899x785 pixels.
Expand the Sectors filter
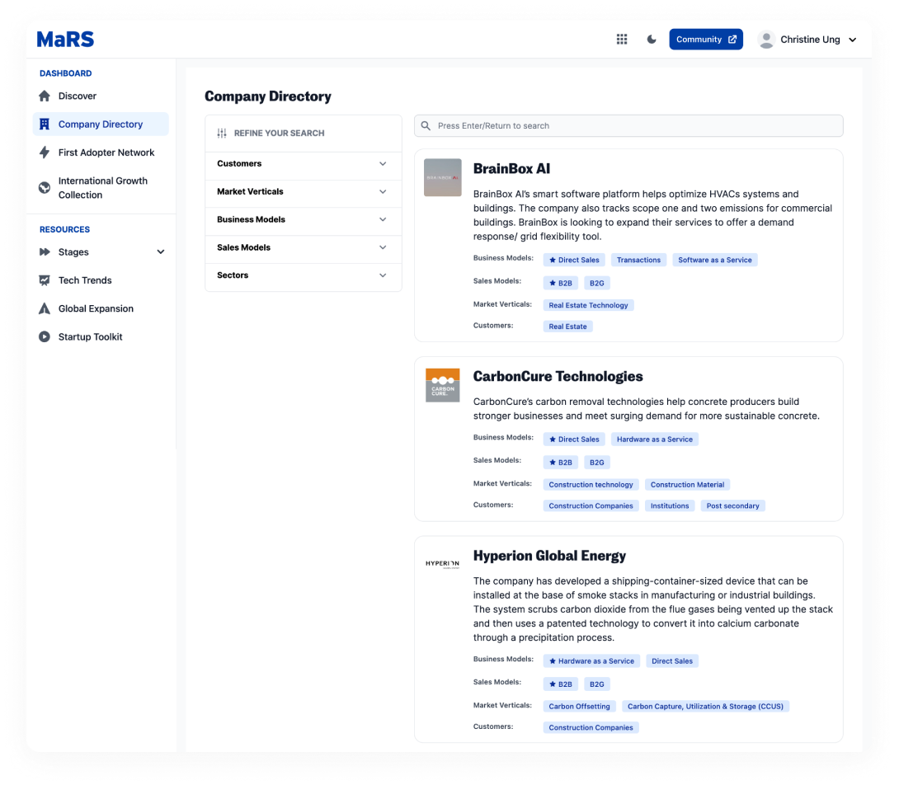click(304, 275)
